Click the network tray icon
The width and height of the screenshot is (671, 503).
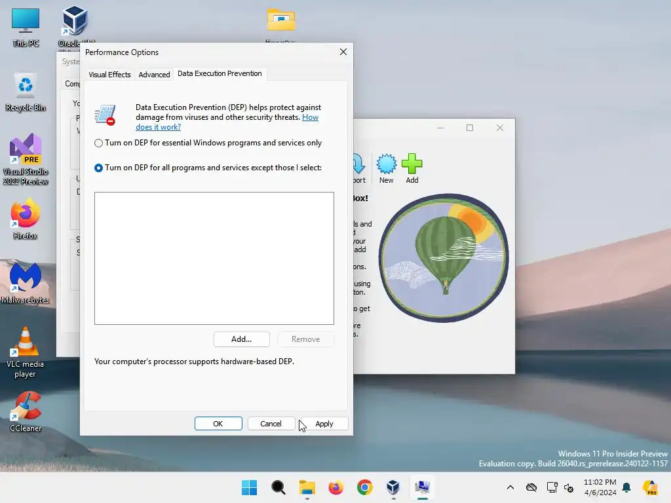click(x=552, y=487)
